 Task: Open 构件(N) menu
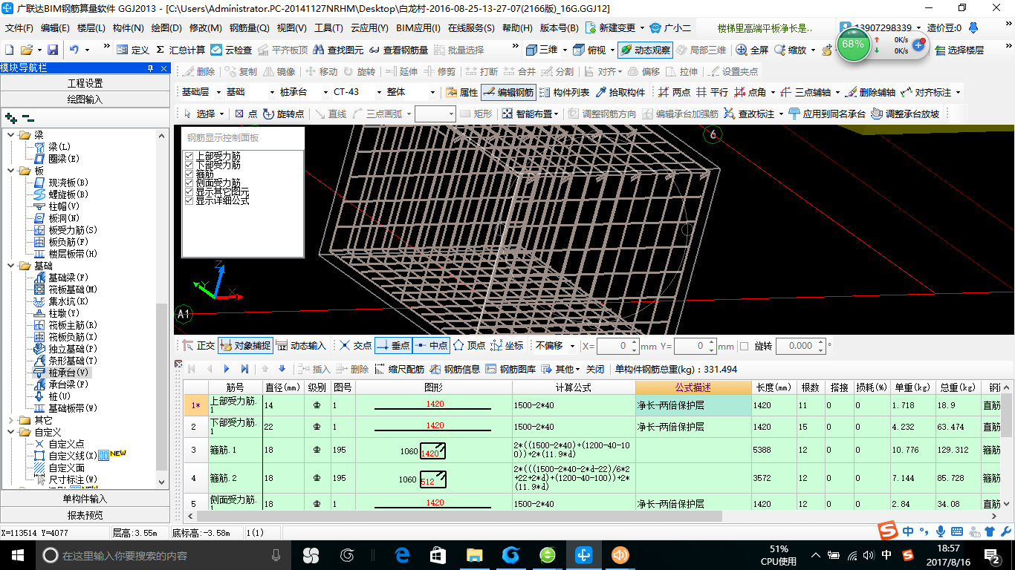128,28
